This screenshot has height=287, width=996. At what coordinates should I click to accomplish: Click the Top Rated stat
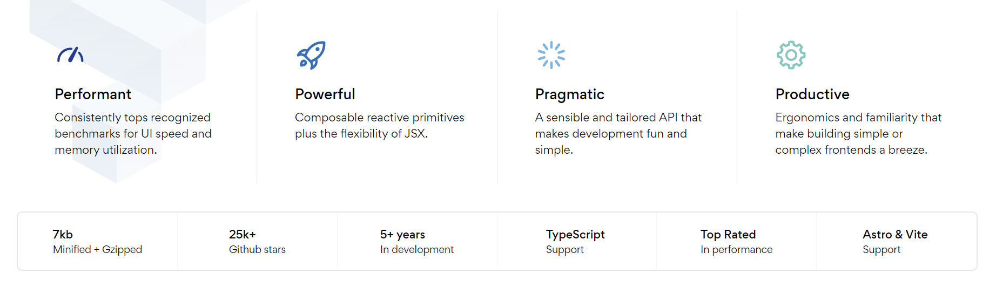[x=728, y=234]
